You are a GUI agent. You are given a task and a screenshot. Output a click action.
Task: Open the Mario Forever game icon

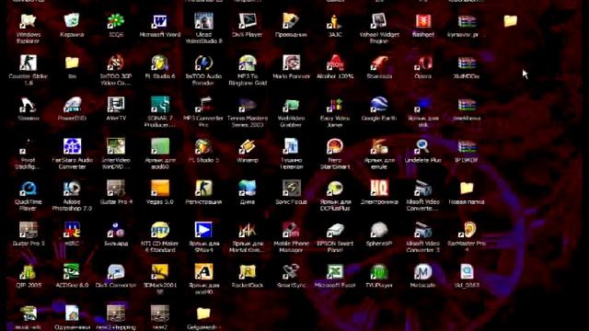[291, 63]
